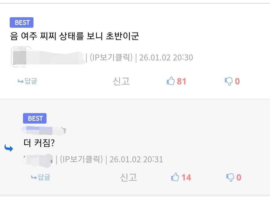This screenshot has height=197, width=270.
Task: Click the thumbs up icon showing 81 likes
Action: 171,81
